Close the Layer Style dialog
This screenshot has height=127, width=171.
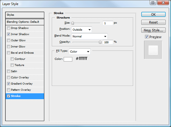click(163, 3)
